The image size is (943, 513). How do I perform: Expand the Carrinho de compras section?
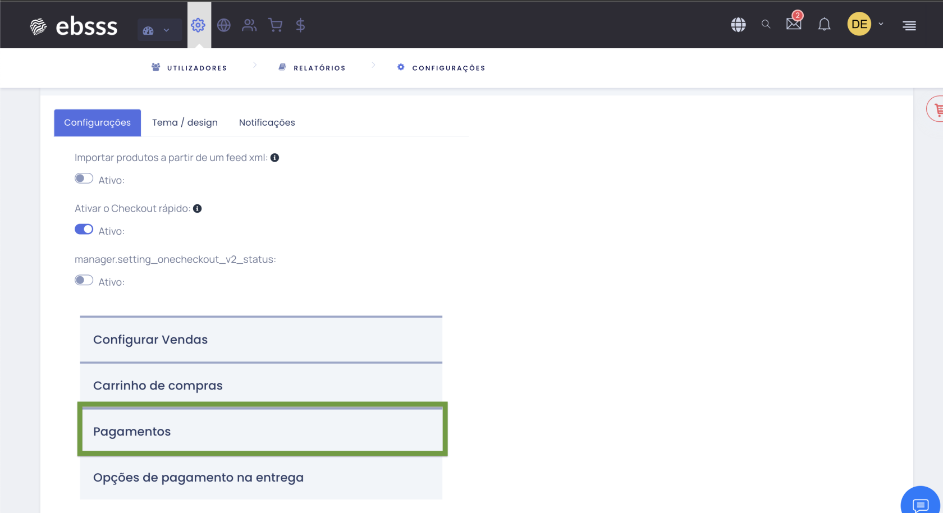261,386
